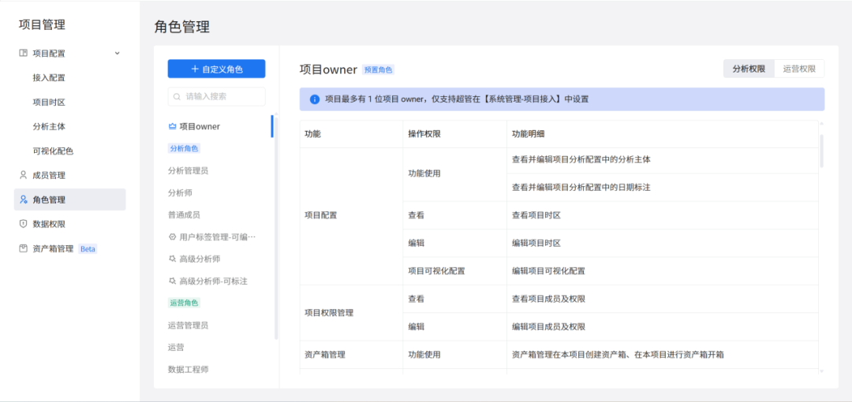Viewport: 852px width, 402px height.
Task: Click the 请输入搜索 role search field
Action: [x=216, y=97]
